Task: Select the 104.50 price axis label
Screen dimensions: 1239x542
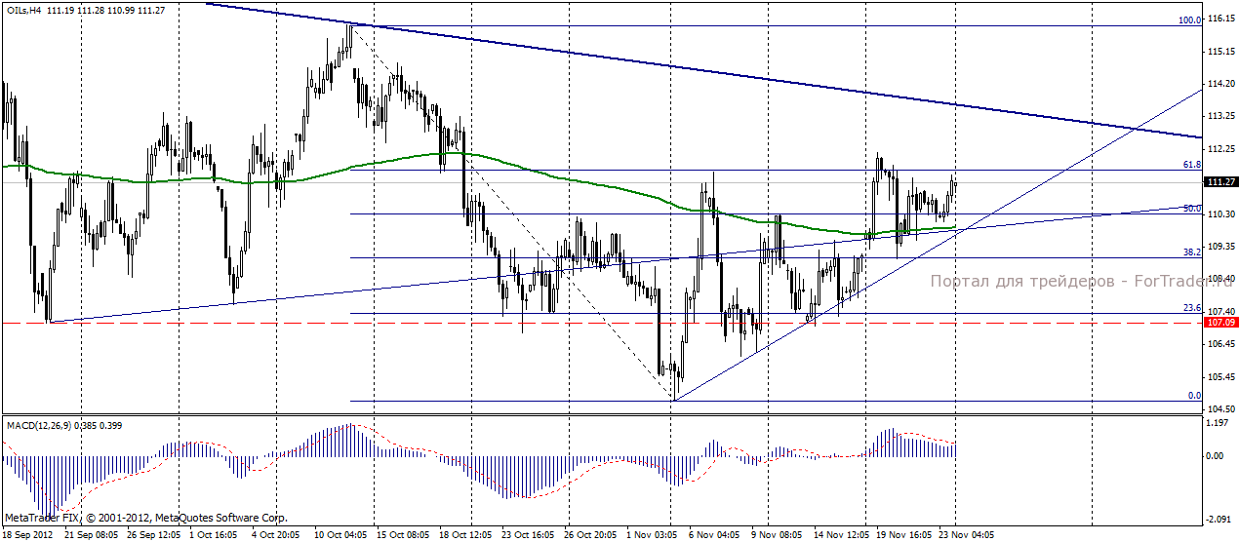Action: point(1220,409)
